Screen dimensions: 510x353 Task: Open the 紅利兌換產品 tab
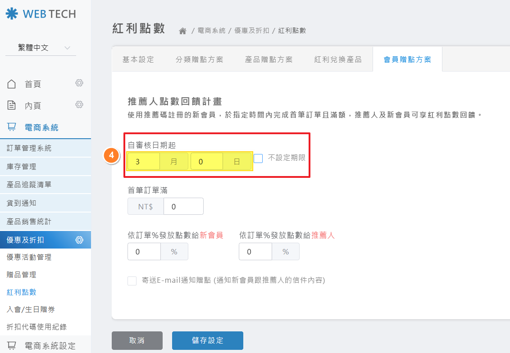pos(338,59)
